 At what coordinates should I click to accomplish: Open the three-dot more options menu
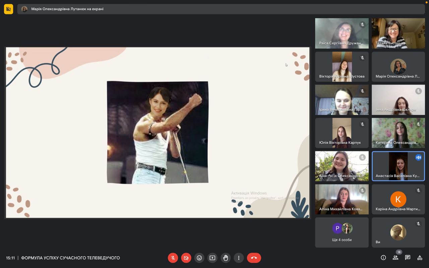[239, 258]
